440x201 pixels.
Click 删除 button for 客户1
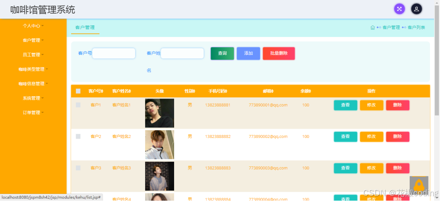click(397, 105)
